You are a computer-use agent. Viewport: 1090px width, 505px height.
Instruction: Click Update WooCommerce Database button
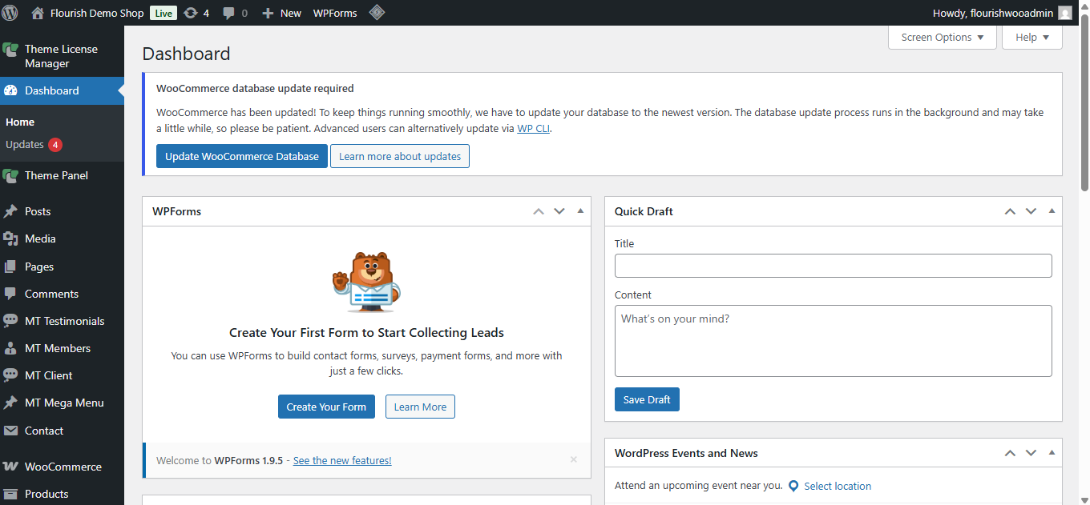(x=242, y=156)
